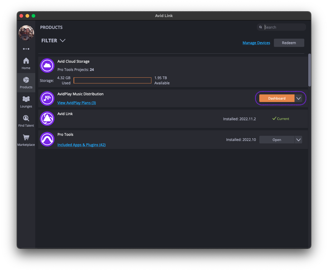
Task: Click the Avid Cloud Storage product icon
Action: coord(47,65)
